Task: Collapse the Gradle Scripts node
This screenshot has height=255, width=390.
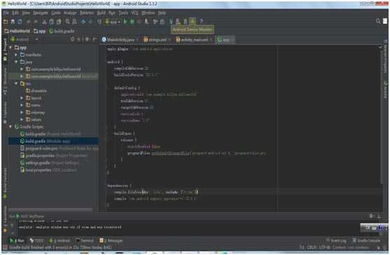Action: point(11,127)
